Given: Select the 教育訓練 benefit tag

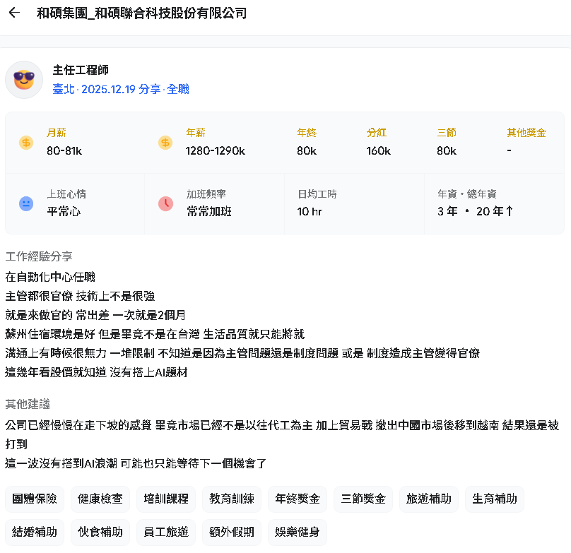Looking at the screenshot, I should point(232,499).
